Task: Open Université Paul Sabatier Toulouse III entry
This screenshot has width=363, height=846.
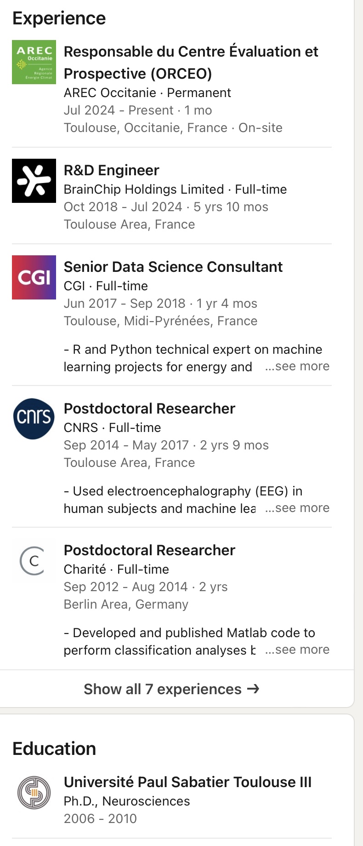Action: [x=187, y=782]
